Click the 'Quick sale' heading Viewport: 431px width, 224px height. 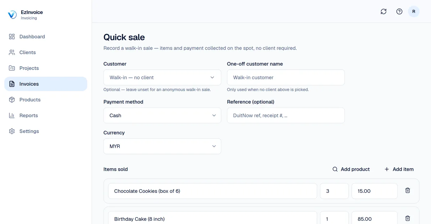click(x=124, y=37)
